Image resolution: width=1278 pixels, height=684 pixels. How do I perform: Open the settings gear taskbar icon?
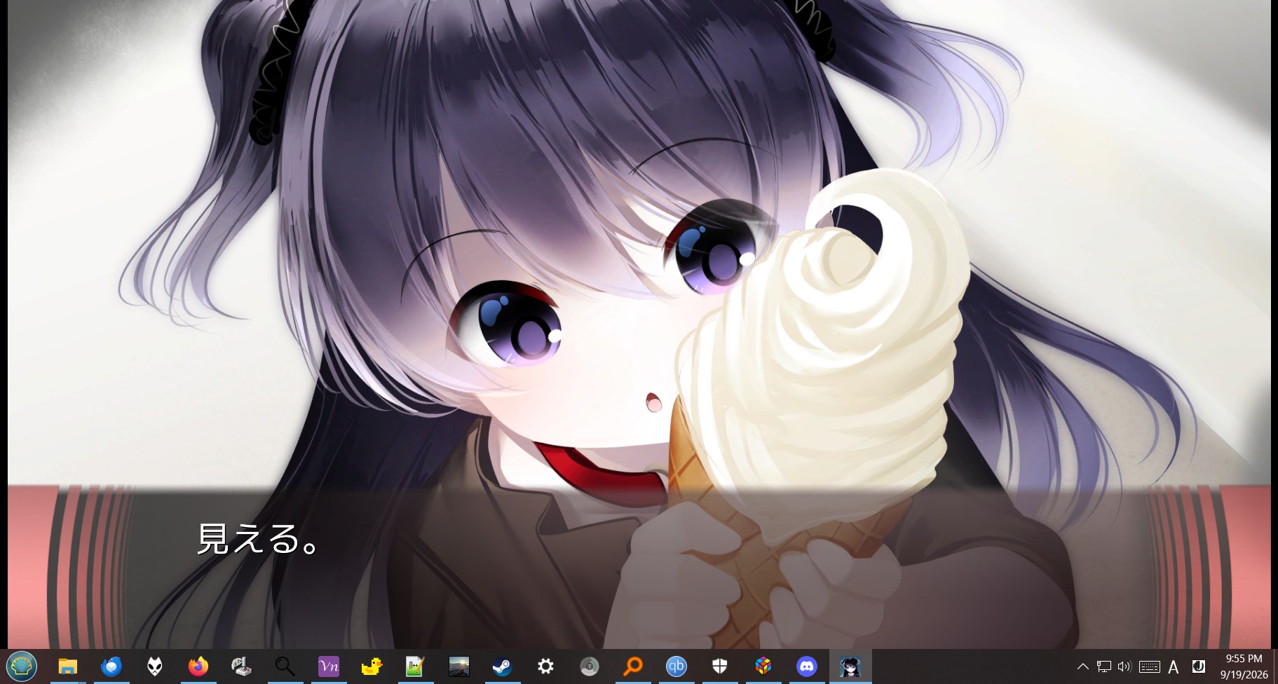pyautogui.click(x=545, y=666)
